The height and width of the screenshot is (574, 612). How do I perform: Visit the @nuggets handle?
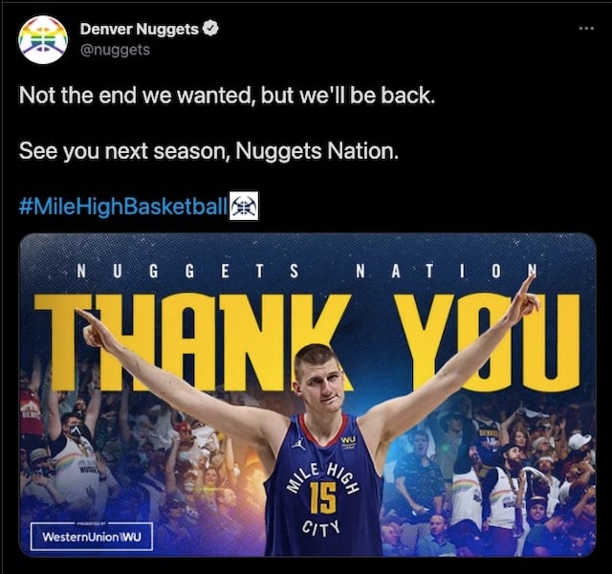click(115, 50)
